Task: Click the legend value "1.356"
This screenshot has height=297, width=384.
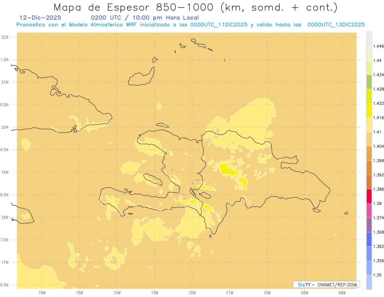Action: [379, 261]
